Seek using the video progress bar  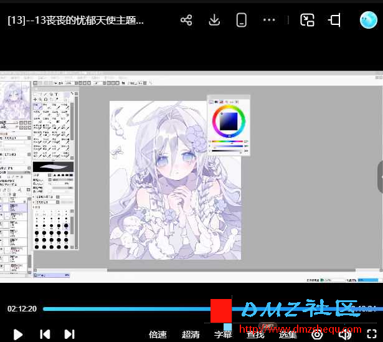click(x=212, y=309)
